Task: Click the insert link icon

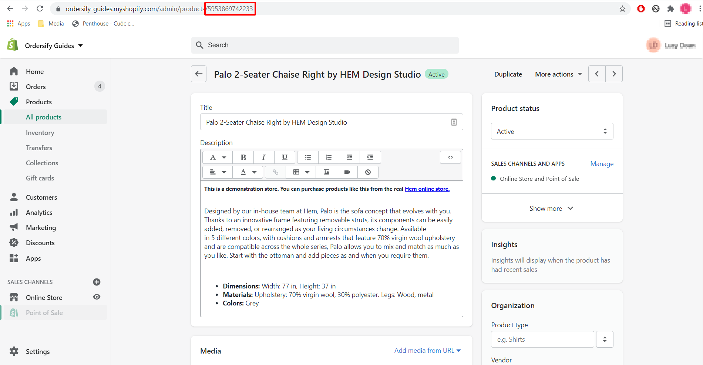Action: 275,172
